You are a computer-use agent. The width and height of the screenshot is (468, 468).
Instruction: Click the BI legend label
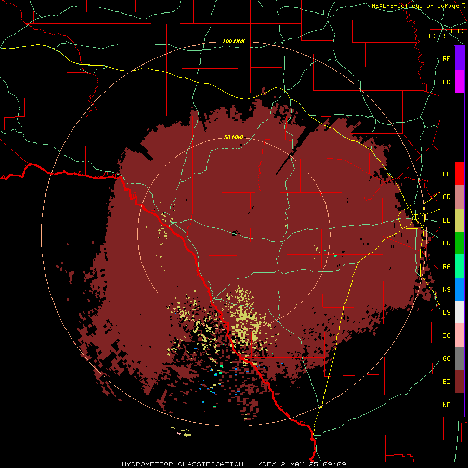(x=446, y=382)
